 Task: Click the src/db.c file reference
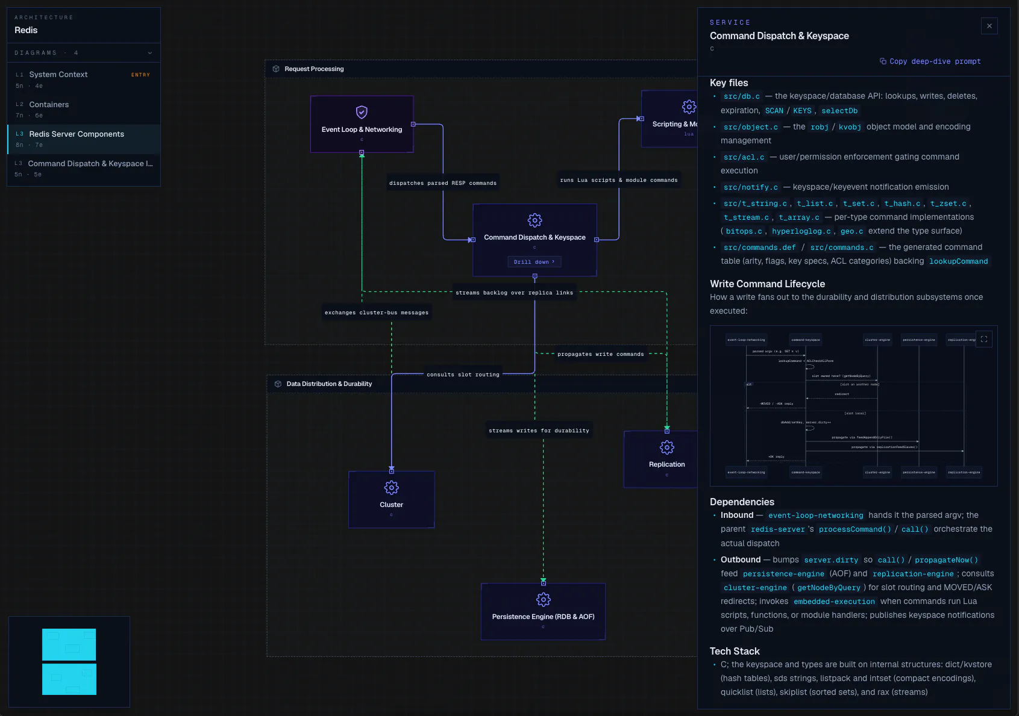(742, 96)
